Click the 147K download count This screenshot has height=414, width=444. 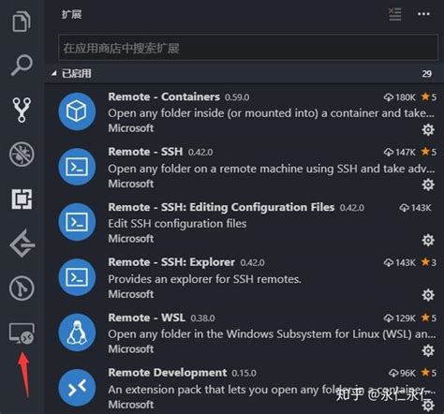click(x=400, y=153)
